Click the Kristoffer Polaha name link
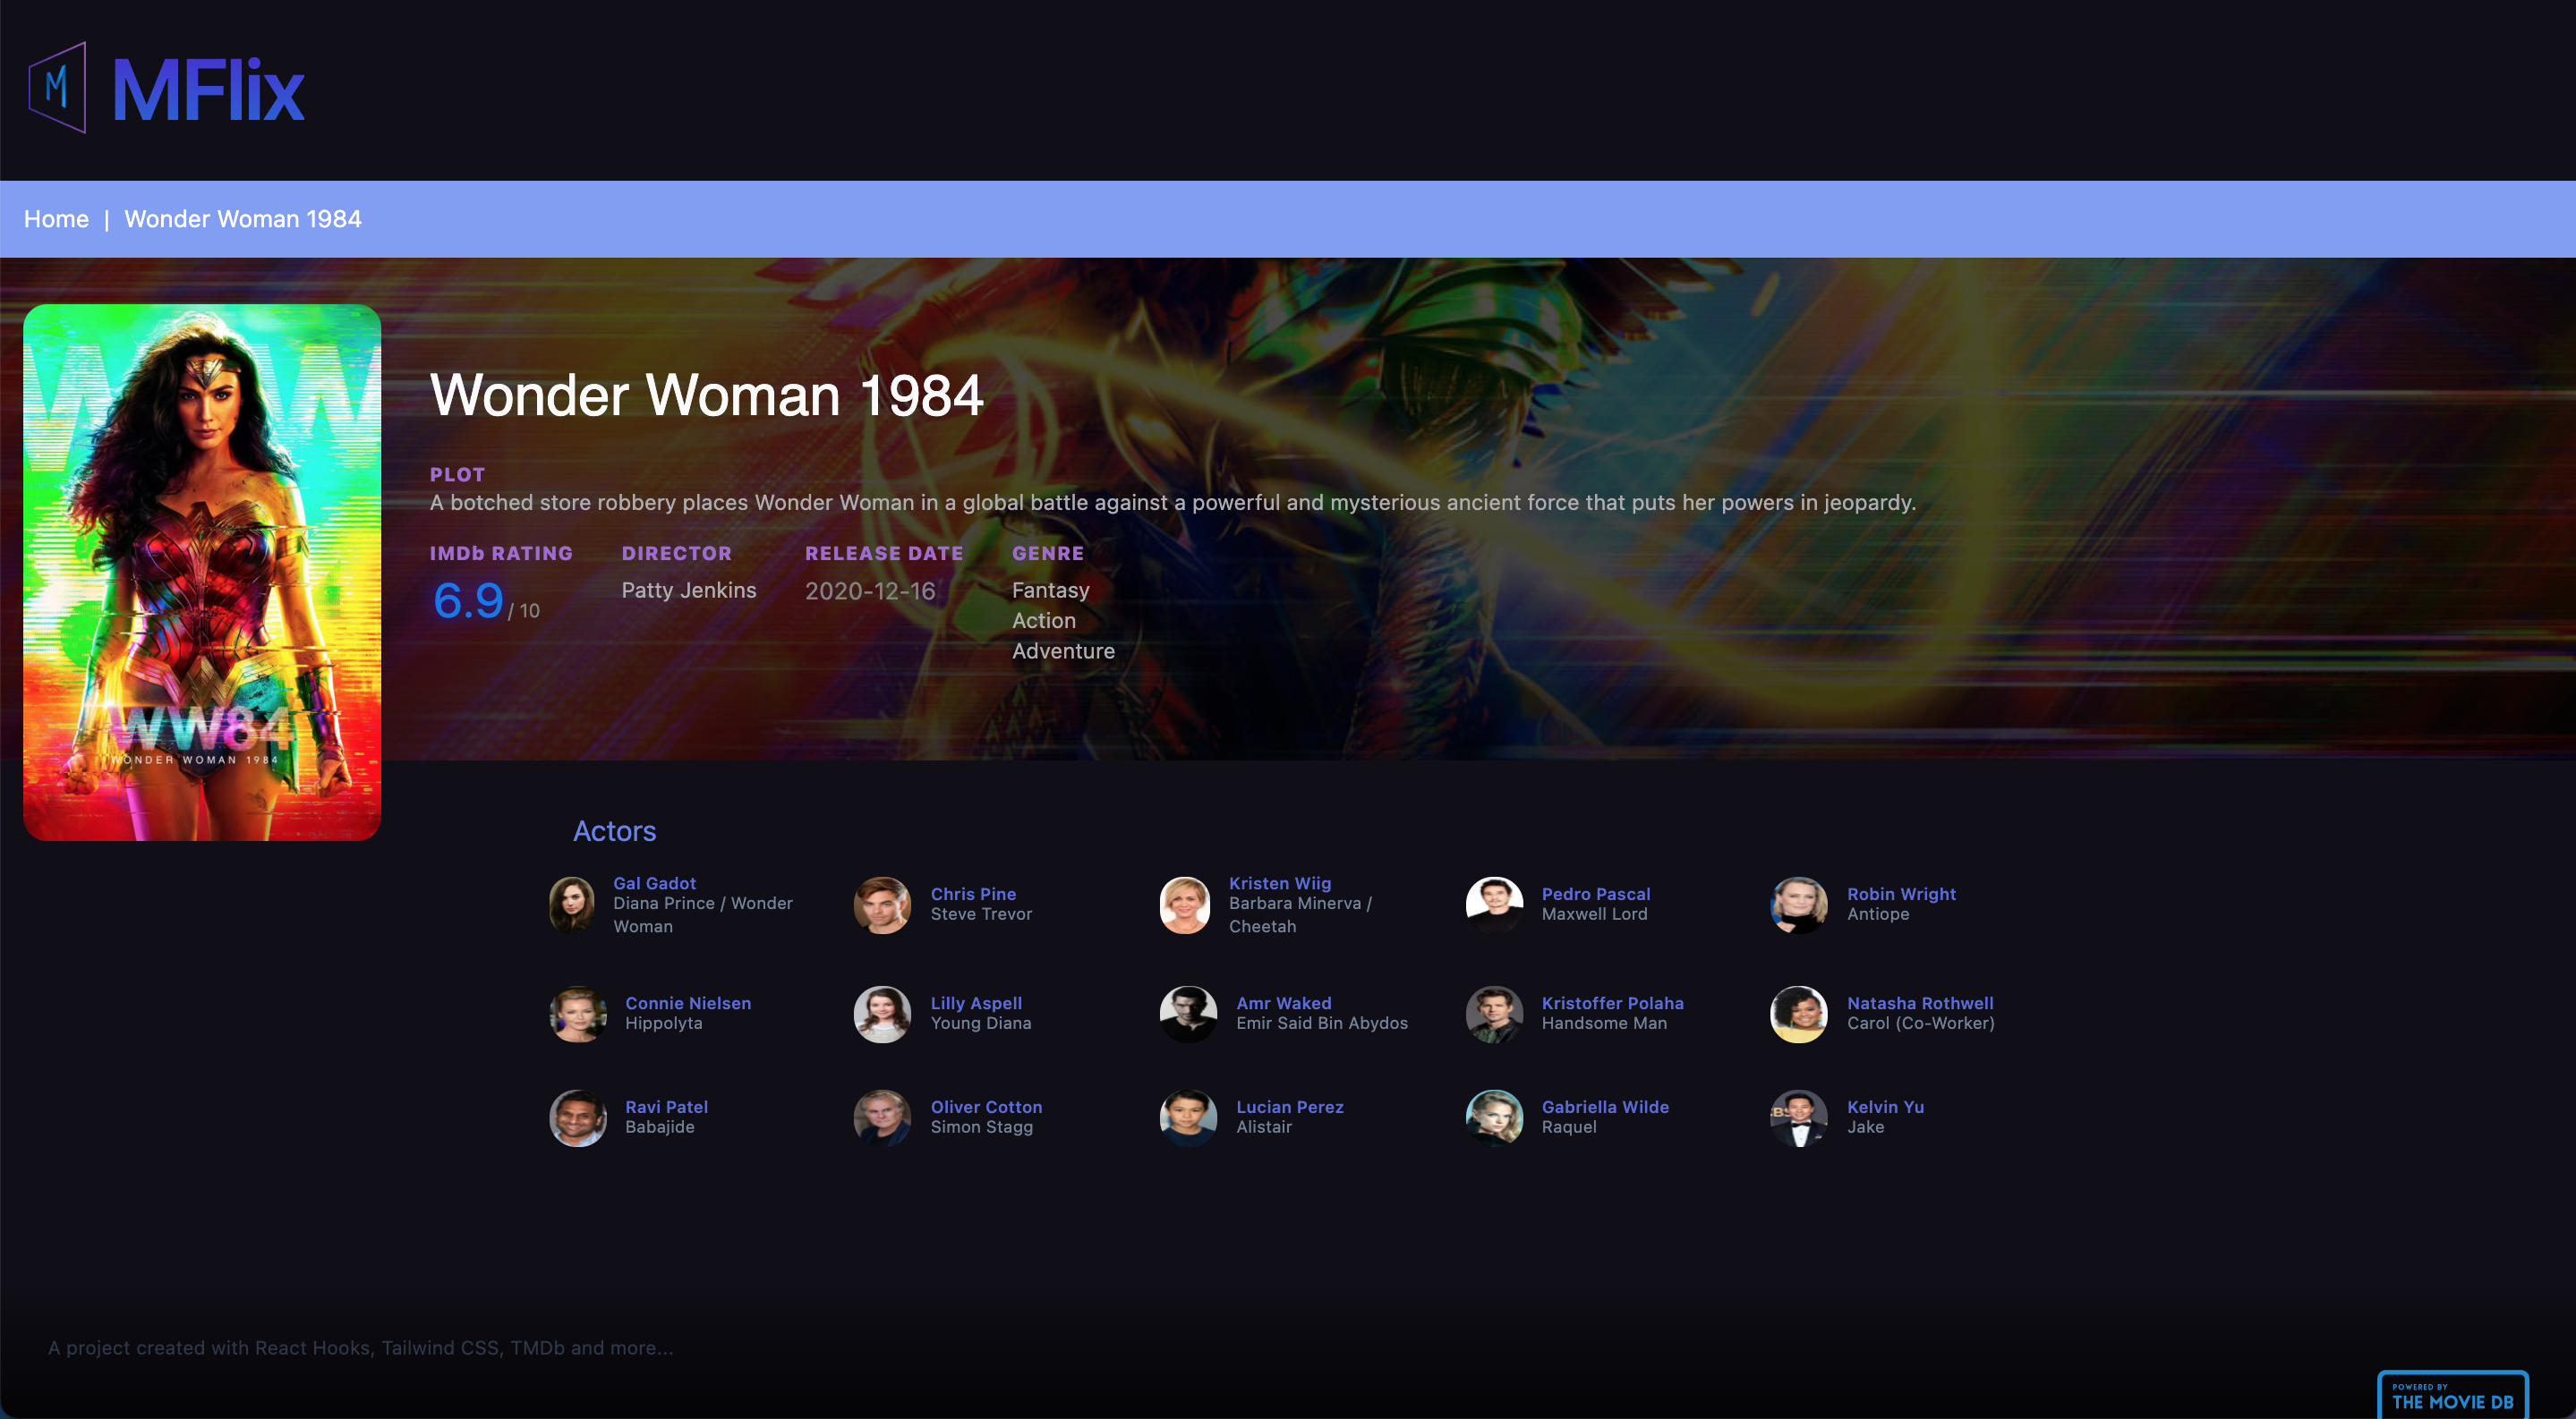The width and height of the screenshot is (2576, 1419). coord(1612,1002)
